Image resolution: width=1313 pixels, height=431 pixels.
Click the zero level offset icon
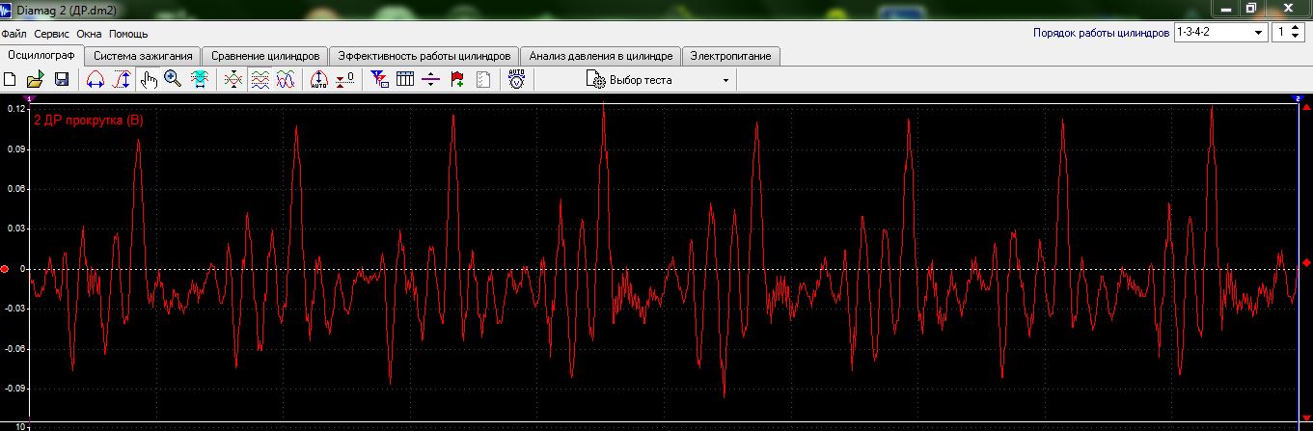click(x=345, y=80)
